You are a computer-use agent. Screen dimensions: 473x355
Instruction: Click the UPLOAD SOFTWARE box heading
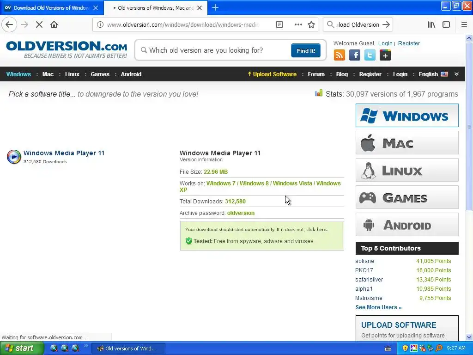pyautogui.click(x=399, y=325)
